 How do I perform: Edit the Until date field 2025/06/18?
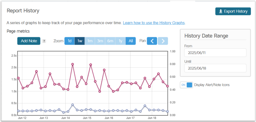215,68
